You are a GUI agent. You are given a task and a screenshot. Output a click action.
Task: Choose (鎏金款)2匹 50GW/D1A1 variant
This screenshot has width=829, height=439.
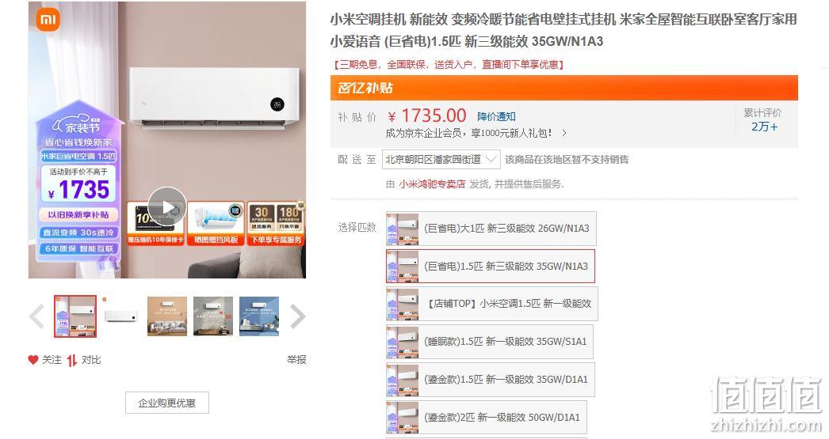point(487,418)
